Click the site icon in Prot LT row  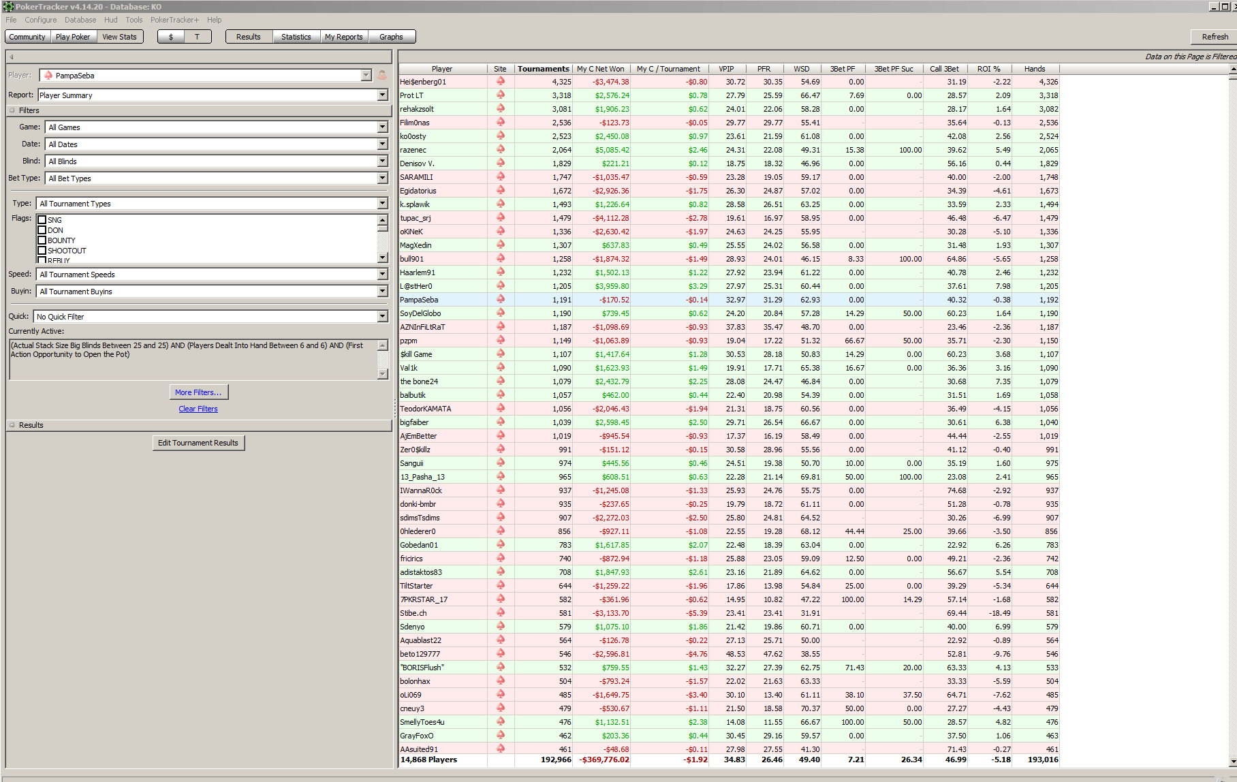(x=501, y=95)
